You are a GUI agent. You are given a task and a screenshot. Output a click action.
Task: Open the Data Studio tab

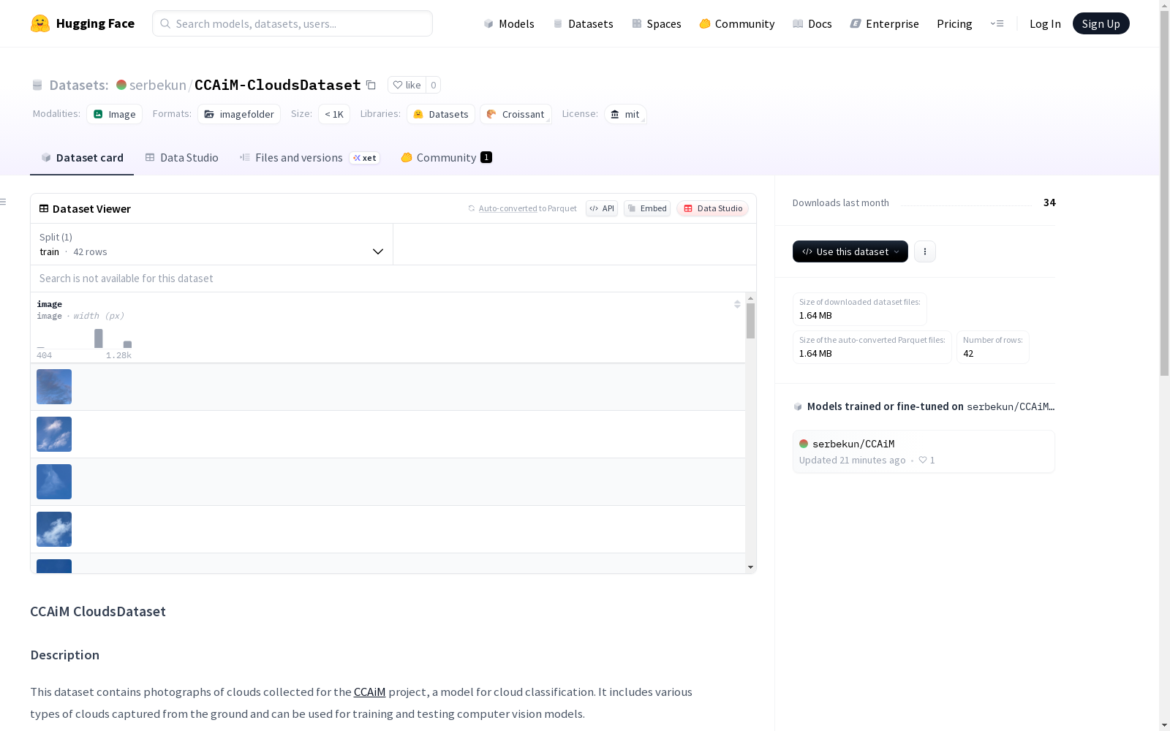[x=182, y=158]
